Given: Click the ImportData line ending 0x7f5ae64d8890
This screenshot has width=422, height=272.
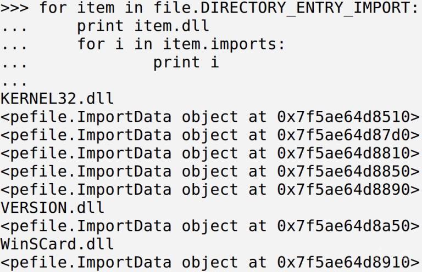Looking at the screenshot, I should [210, 190].
